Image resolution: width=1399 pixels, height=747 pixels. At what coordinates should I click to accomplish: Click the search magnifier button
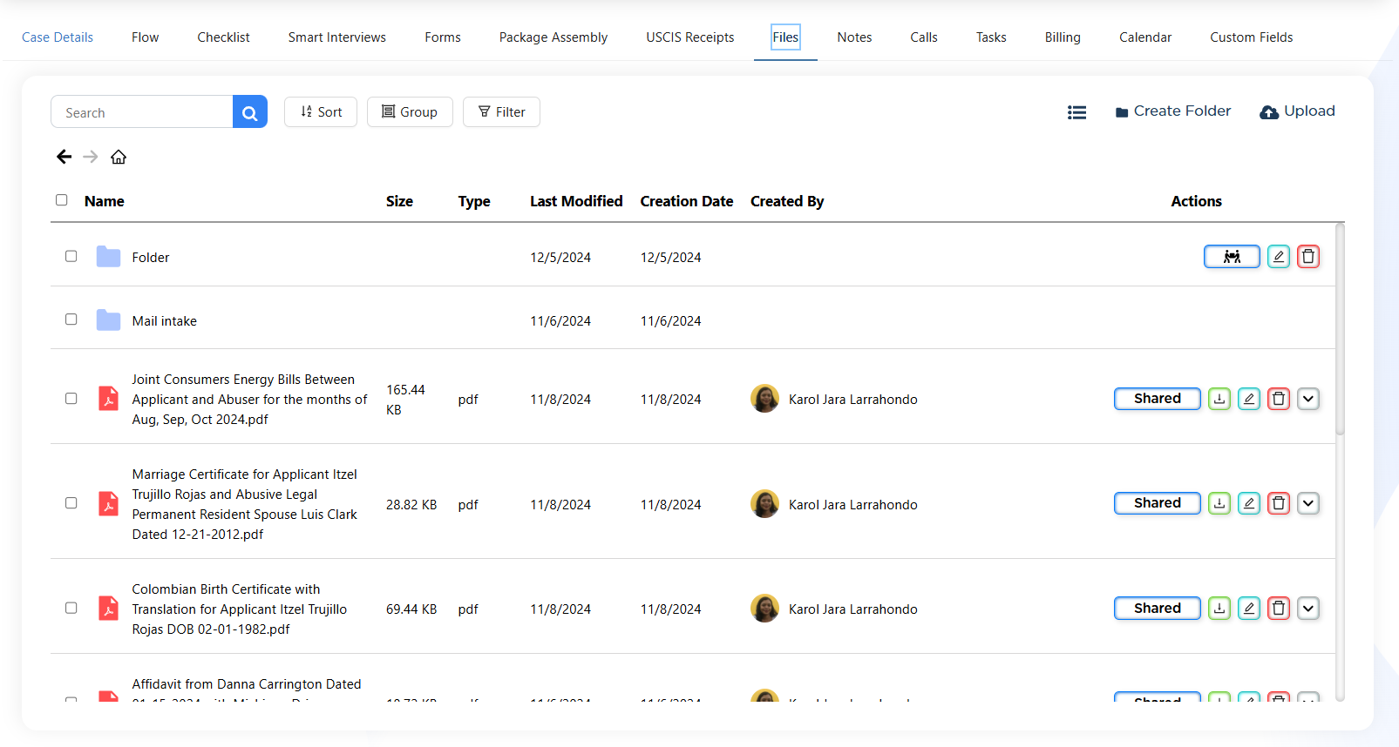(249, 112)
